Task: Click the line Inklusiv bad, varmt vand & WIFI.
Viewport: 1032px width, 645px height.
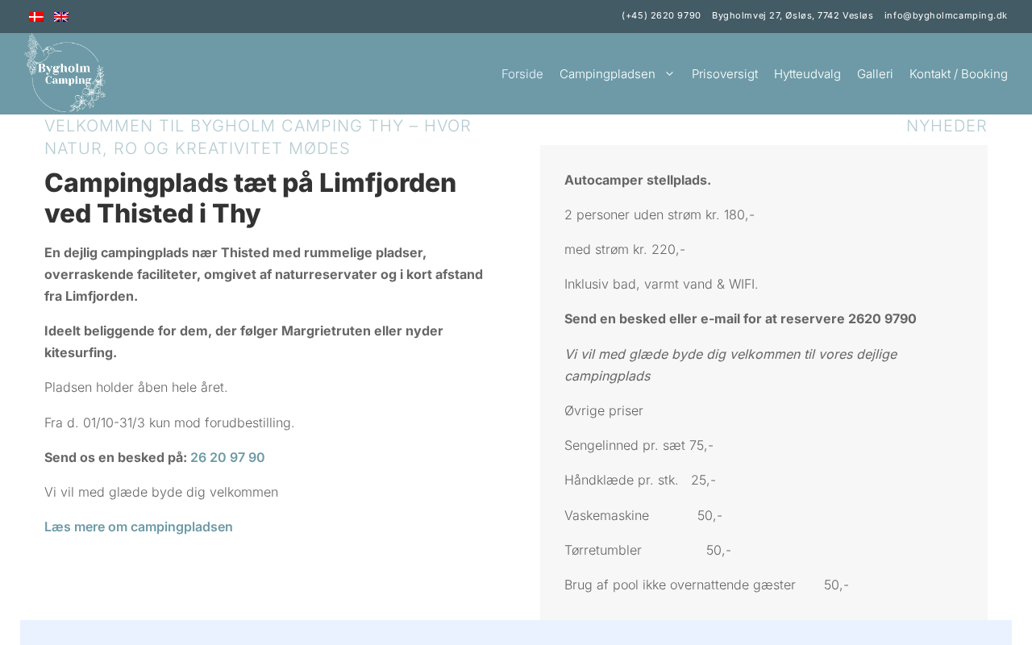Action: tap(661, 285)
